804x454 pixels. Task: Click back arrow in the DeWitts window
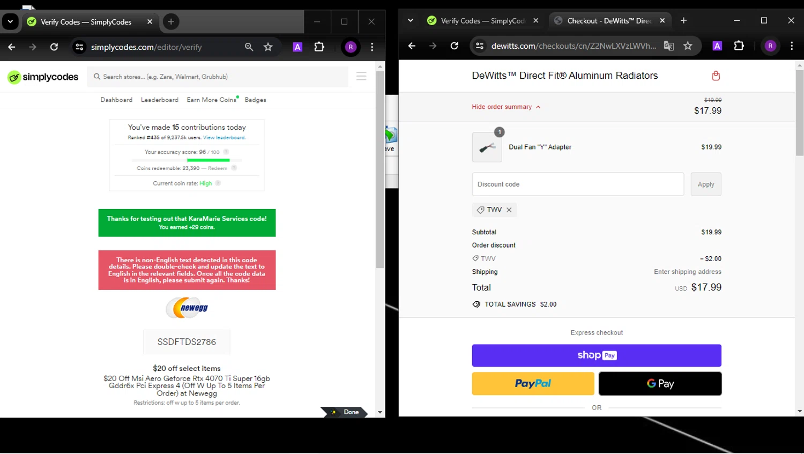pos(412,46)
